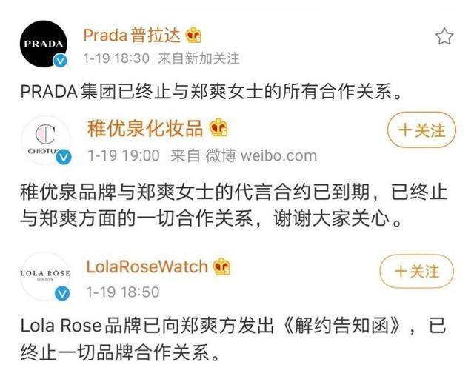Click the crown badge beside LolaRoseWatch
474x379 pixels.
tap(221, 266)
